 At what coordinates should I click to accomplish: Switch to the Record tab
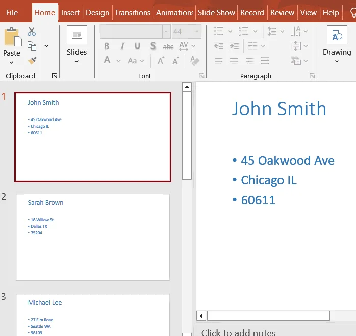[252, 13]
